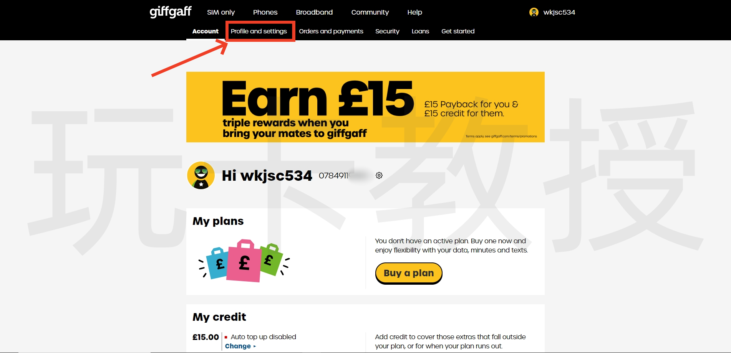Open the Earn £15 promotional banner
731x353 pixels.
pyautogui.click(x=365, y=107)
